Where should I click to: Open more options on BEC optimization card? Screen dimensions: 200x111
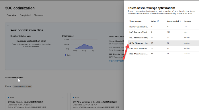[x=63, y=97]
